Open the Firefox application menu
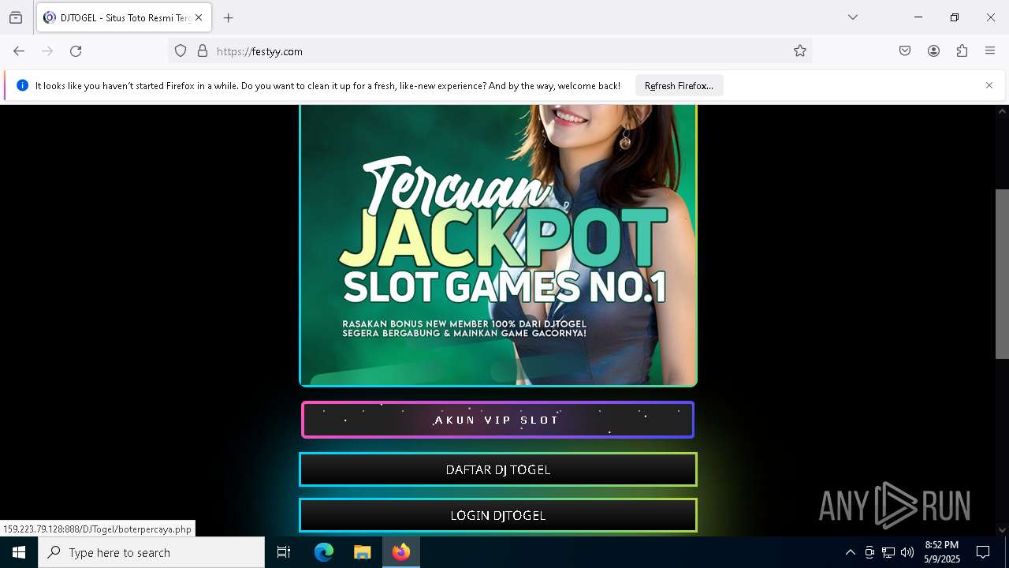 (990, 51)
